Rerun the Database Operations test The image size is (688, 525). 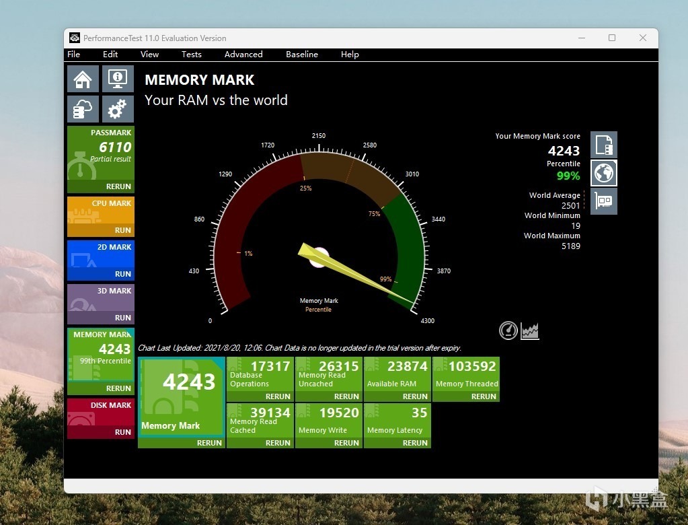pos(260,396)
